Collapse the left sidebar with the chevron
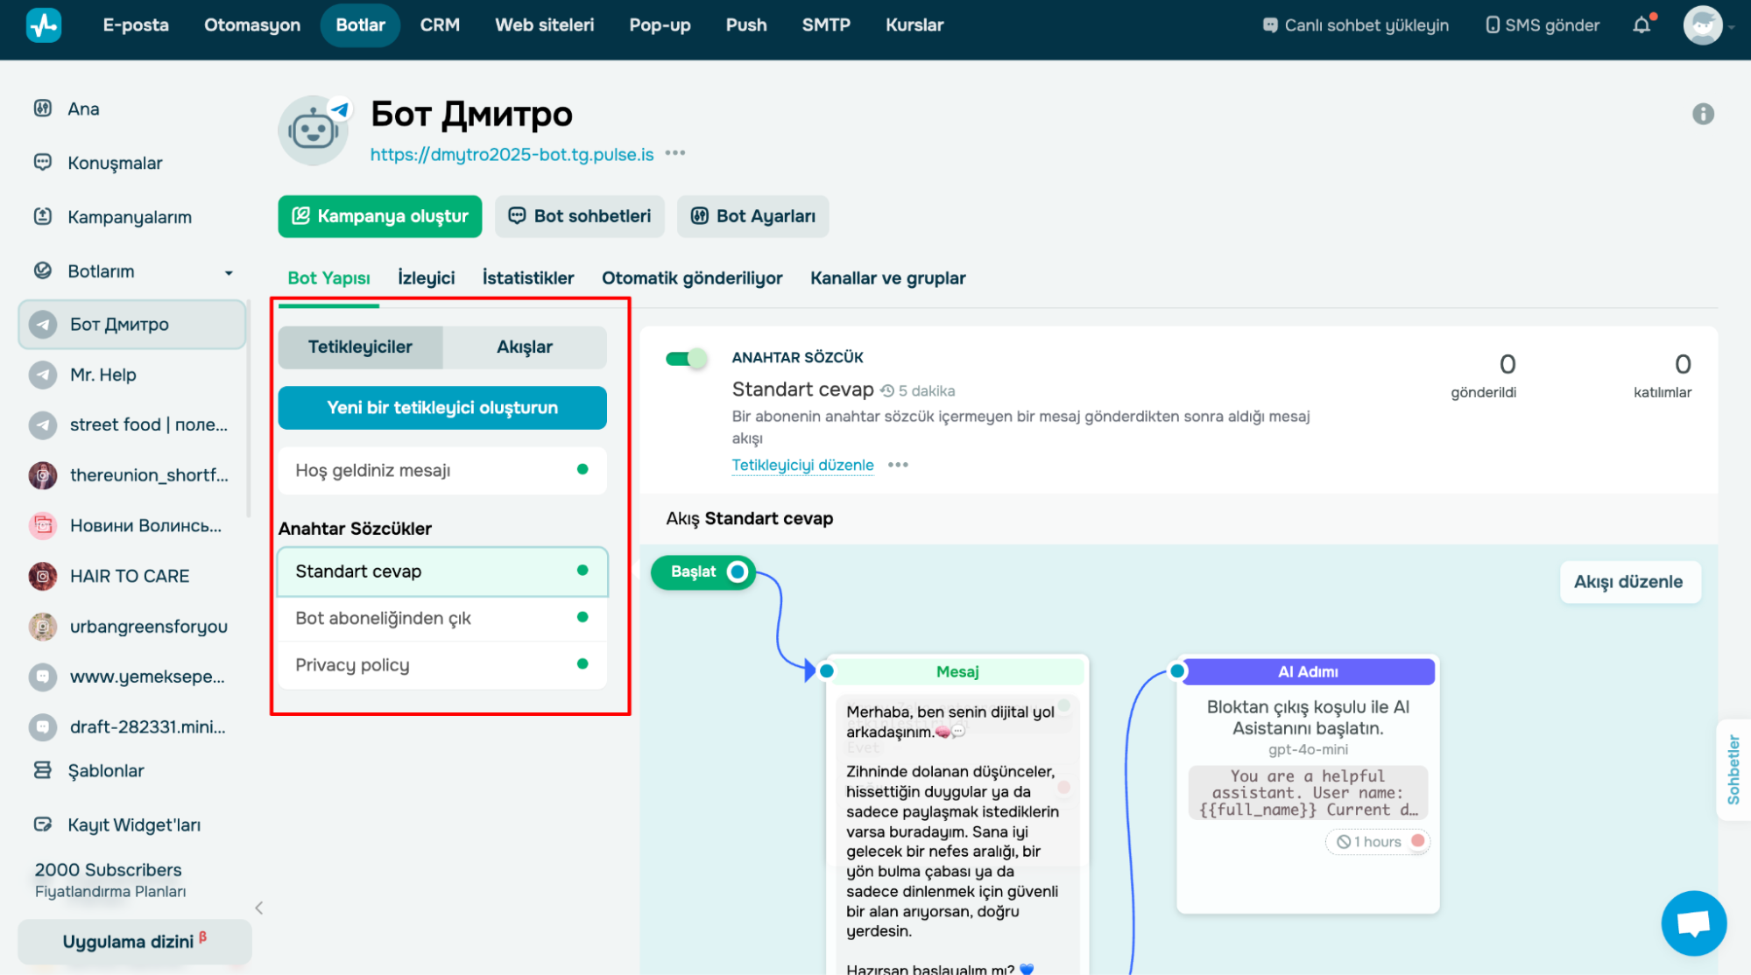 click(259, 908)
